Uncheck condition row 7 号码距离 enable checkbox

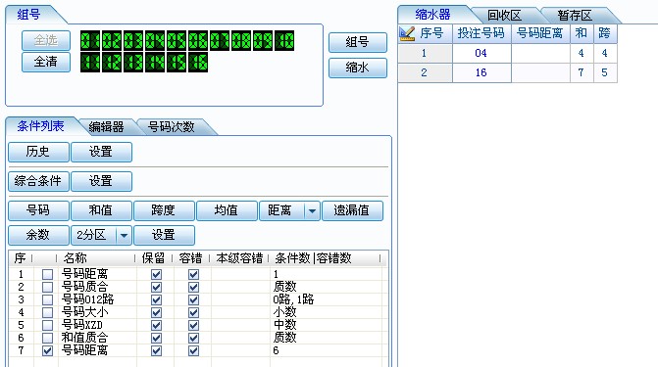tap(47, 350)
